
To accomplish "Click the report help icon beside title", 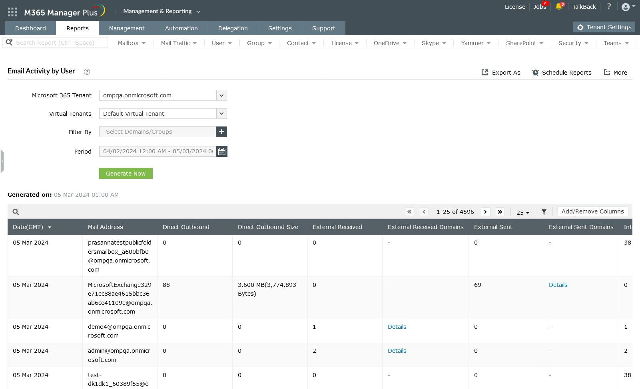I will click(87, 72).
